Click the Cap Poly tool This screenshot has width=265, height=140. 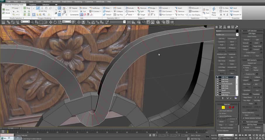pos(118,15)
